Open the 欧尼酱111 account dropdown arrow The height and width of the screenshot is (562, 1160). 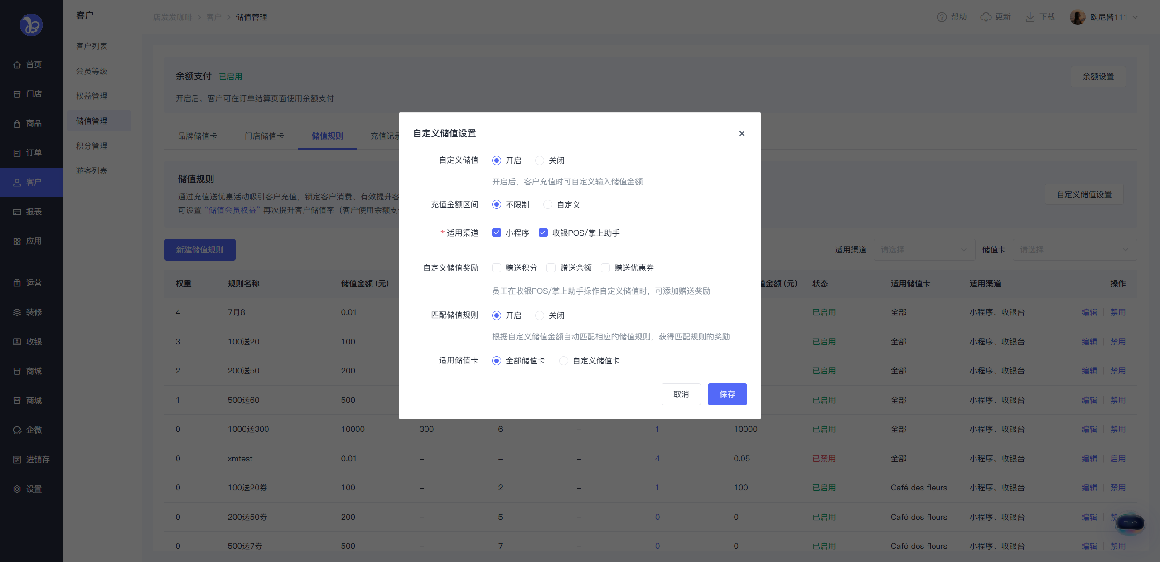pos(1135,17)
